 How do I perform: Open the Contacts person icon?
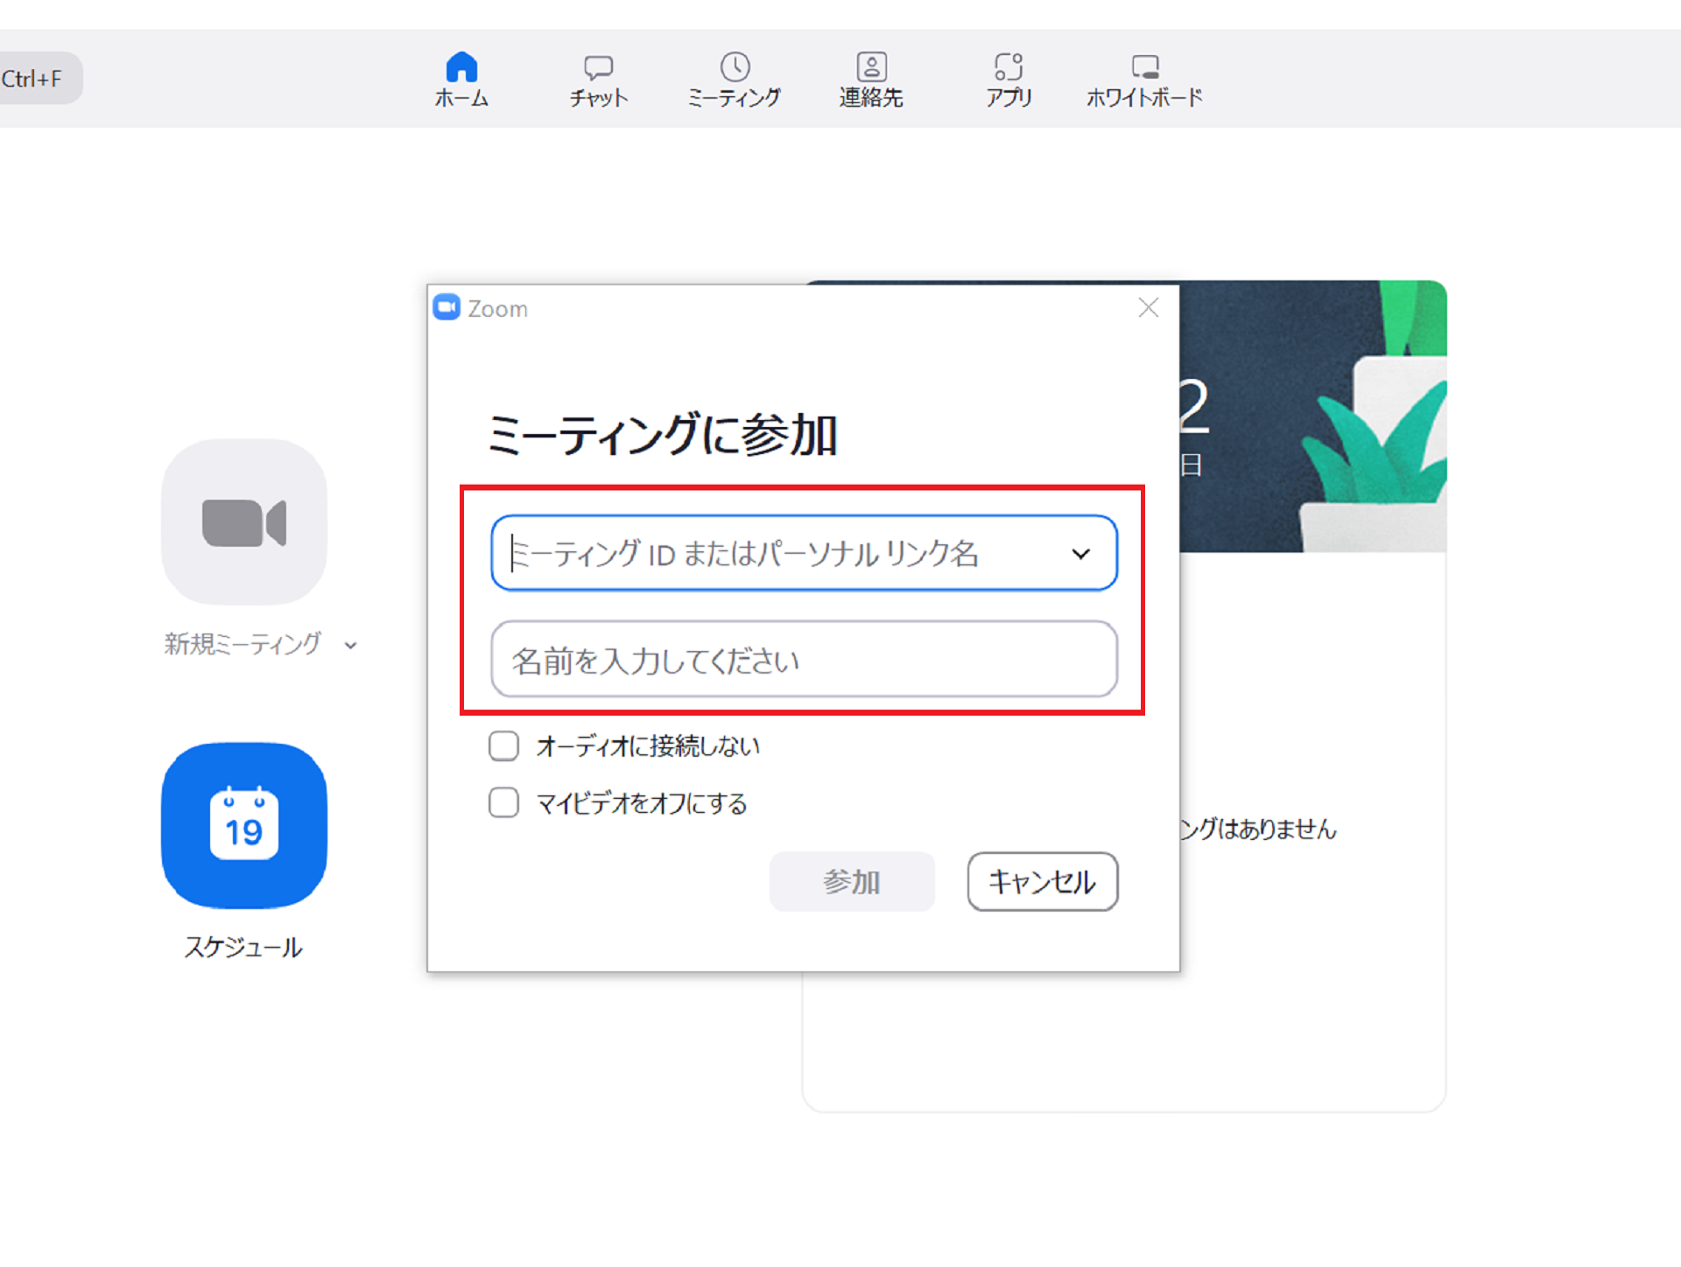[x=871, y=66]
